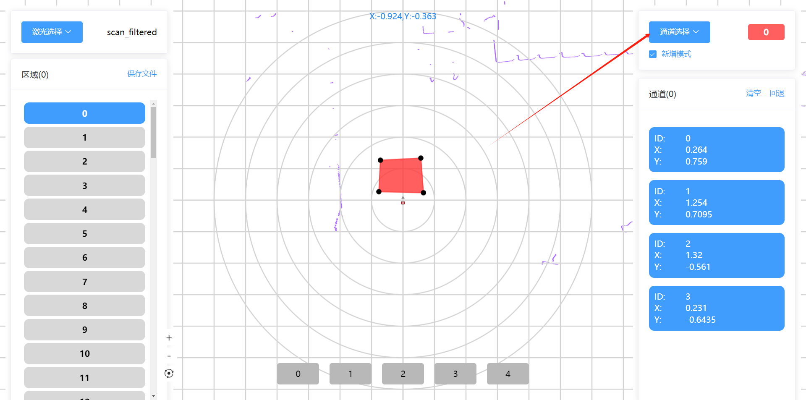Click the scan_filtered label
The height and width of the screenshot is (400, 806).
point(132,32)
